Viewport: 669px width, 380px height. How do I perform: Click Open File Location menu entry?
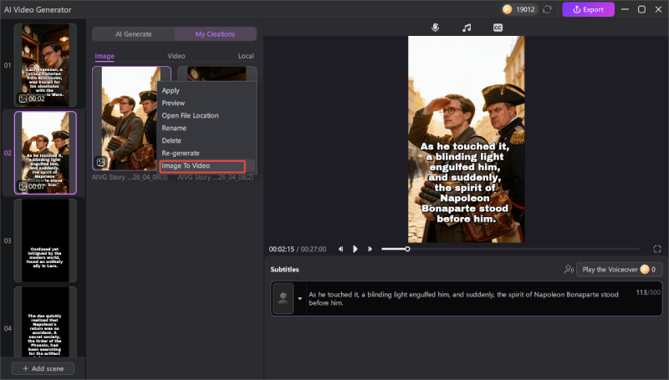coord(190,115)
